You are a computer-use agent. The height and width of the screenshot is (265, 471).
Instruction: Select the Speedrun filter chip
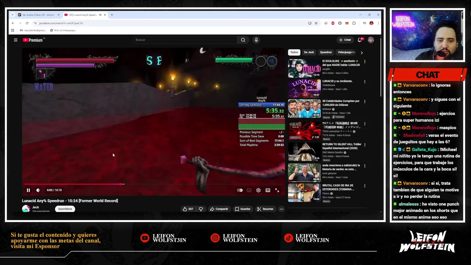tap(326, 52)
